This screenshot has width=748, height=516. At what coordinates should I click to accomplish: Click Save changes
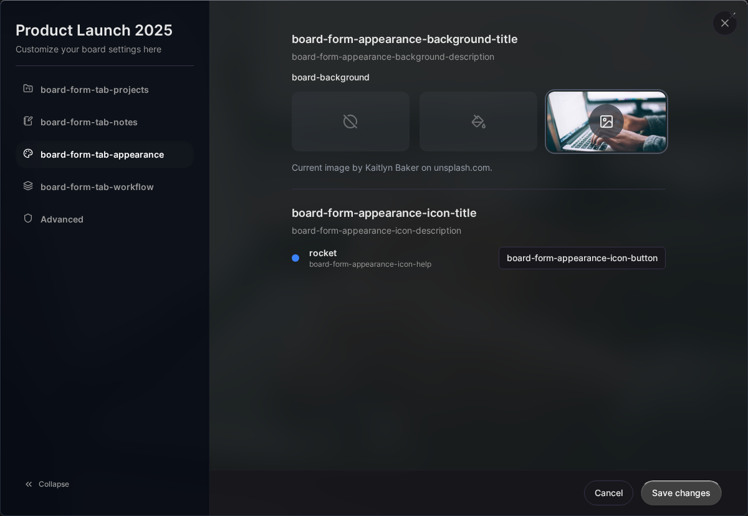[x=681, y=493]
